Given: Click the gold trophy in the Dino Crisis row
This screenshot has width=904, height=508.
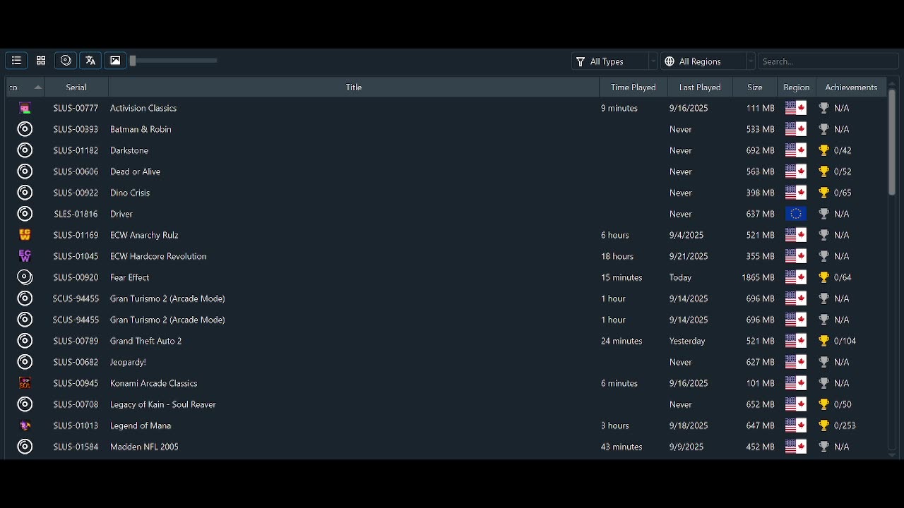Looking at the screenshot, I should point(823,193).
